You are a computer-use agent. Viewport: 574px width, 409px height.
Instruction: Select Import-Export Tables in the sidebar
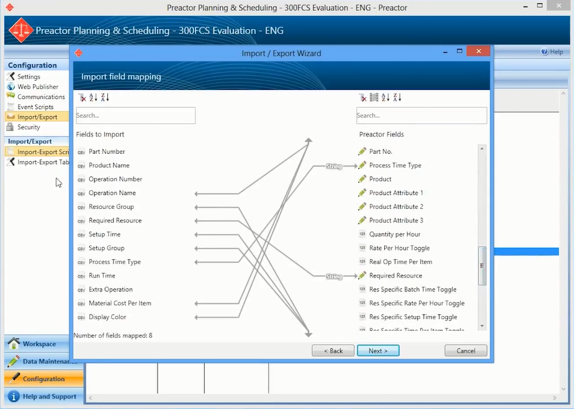(37, 162)
